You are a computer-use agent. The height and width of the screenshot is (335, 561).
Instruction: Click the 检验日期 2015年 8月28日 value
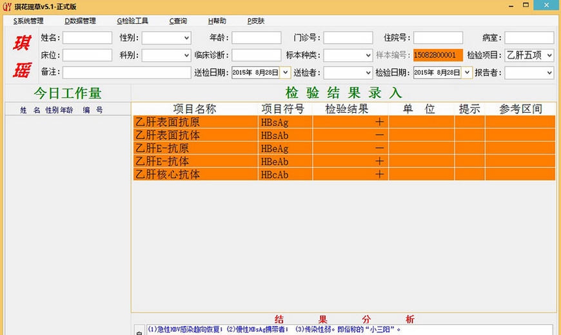click(x=437, y=73)
